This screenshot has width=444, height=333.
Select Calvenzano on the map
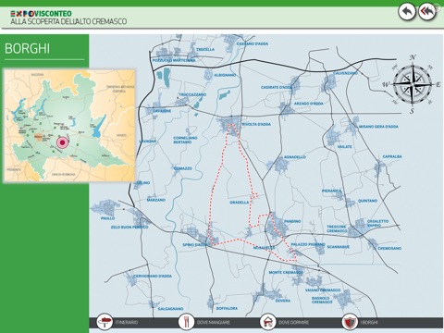(345, 73)
